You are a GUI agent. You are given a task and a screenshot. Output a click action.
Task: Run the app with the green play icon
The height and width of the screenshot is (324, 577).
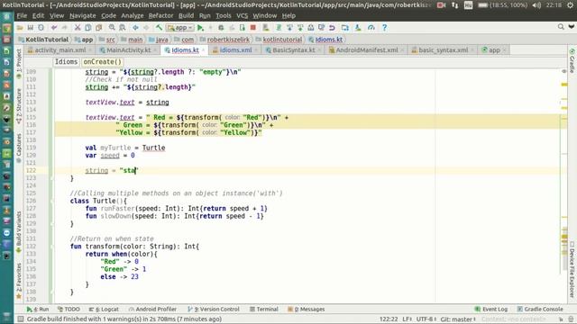coord(200,28)
